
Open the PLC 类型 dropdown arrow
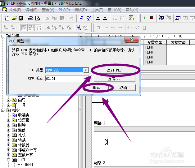86,70
